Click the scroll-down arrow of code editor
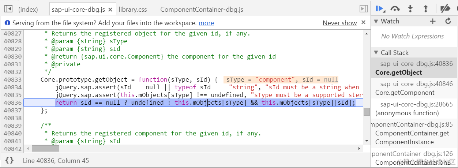 pyautogui.click(x=366, y=141)
